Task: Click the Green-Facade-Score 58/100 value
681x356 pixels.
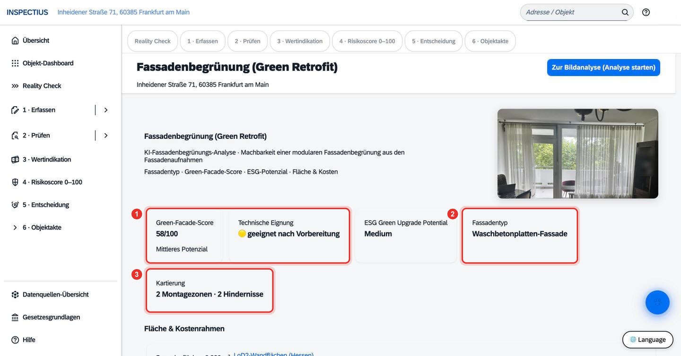Action: coord(167,234)
